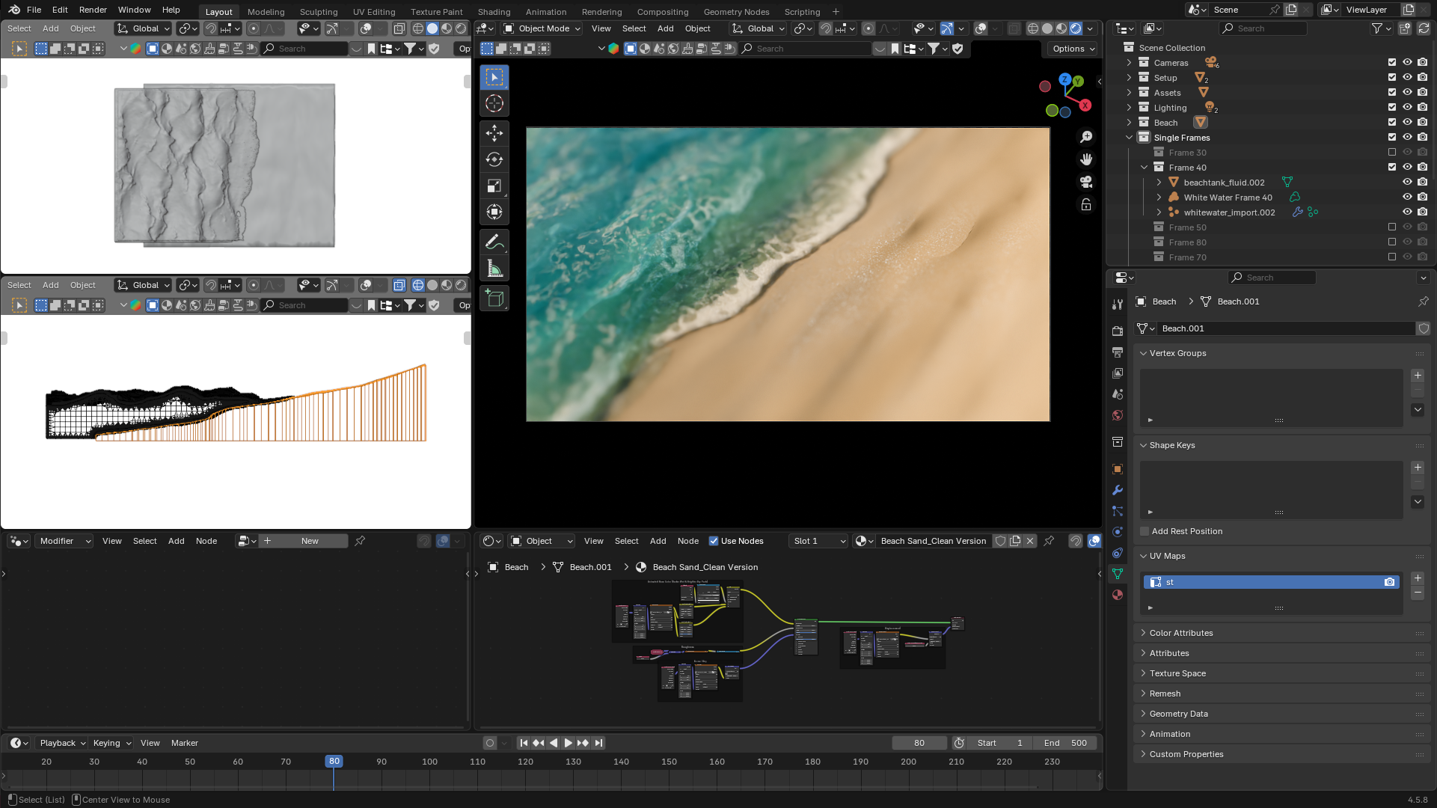Open the Physics properties tab
The height and width of the screenshot is (808, 1437).
(1118, 532)
